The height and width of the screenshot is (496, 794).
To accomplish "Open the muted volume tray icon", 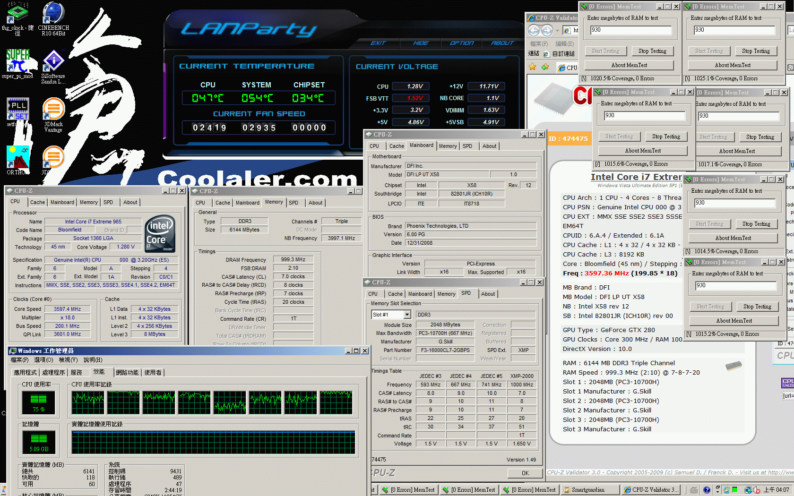I will pos(757,490).
